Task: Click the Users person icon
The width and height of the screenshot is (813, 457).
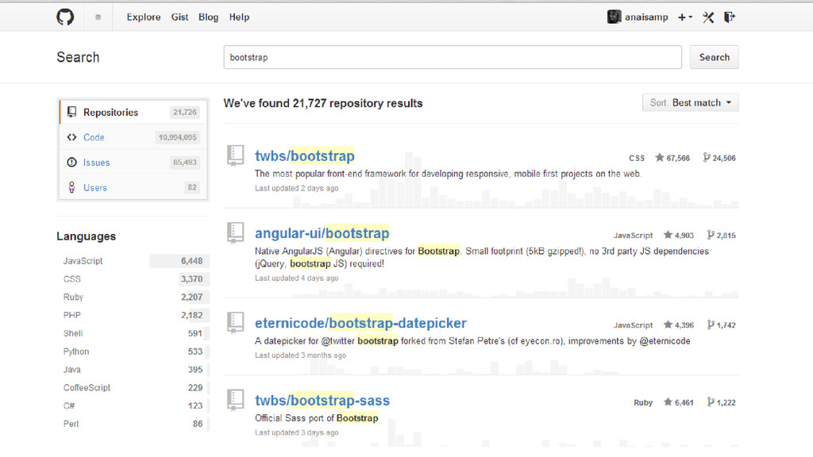Action: pos(71,187)
